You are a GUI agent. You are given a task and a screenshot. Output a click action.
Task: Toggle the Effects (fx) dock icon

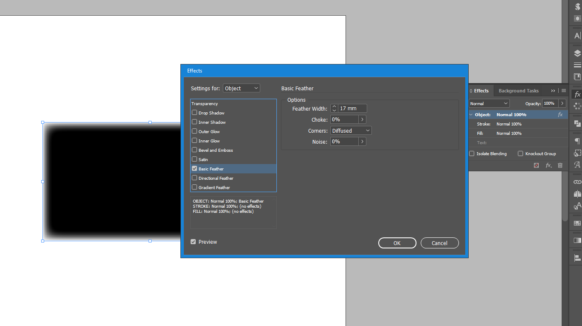pyautogui.click(x=577, y=95)
